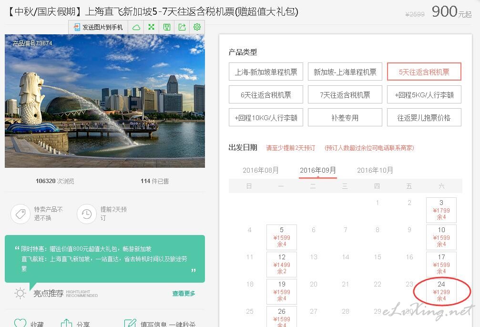Click the 亮点推荐 section heading
The image size is (480, 327).
(x=48, y=293)
